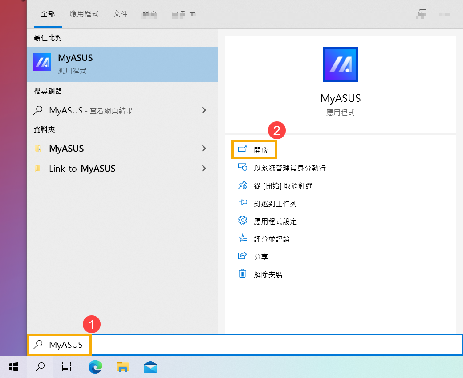Image resolution: width=463 pixels, height=378 pixels.
Task: Click the trash can icon beside 解除安裝
Action: click(242, 273)
